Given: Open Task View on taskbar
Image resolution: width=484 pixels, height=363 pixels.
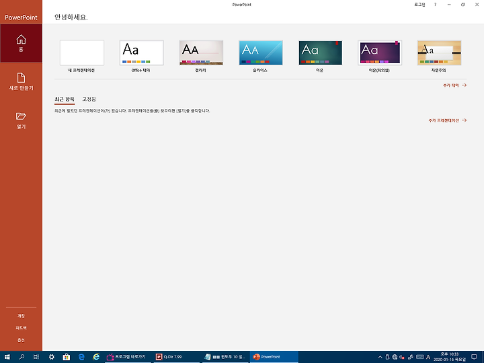Looking at the screenshot, I should (36, 357).
